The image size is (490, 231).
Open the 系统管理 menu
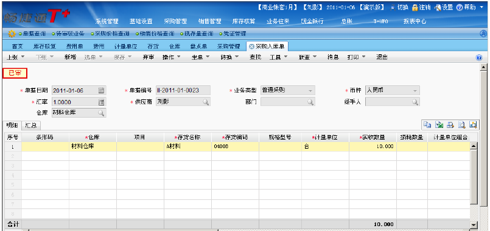tap(107, 21)
